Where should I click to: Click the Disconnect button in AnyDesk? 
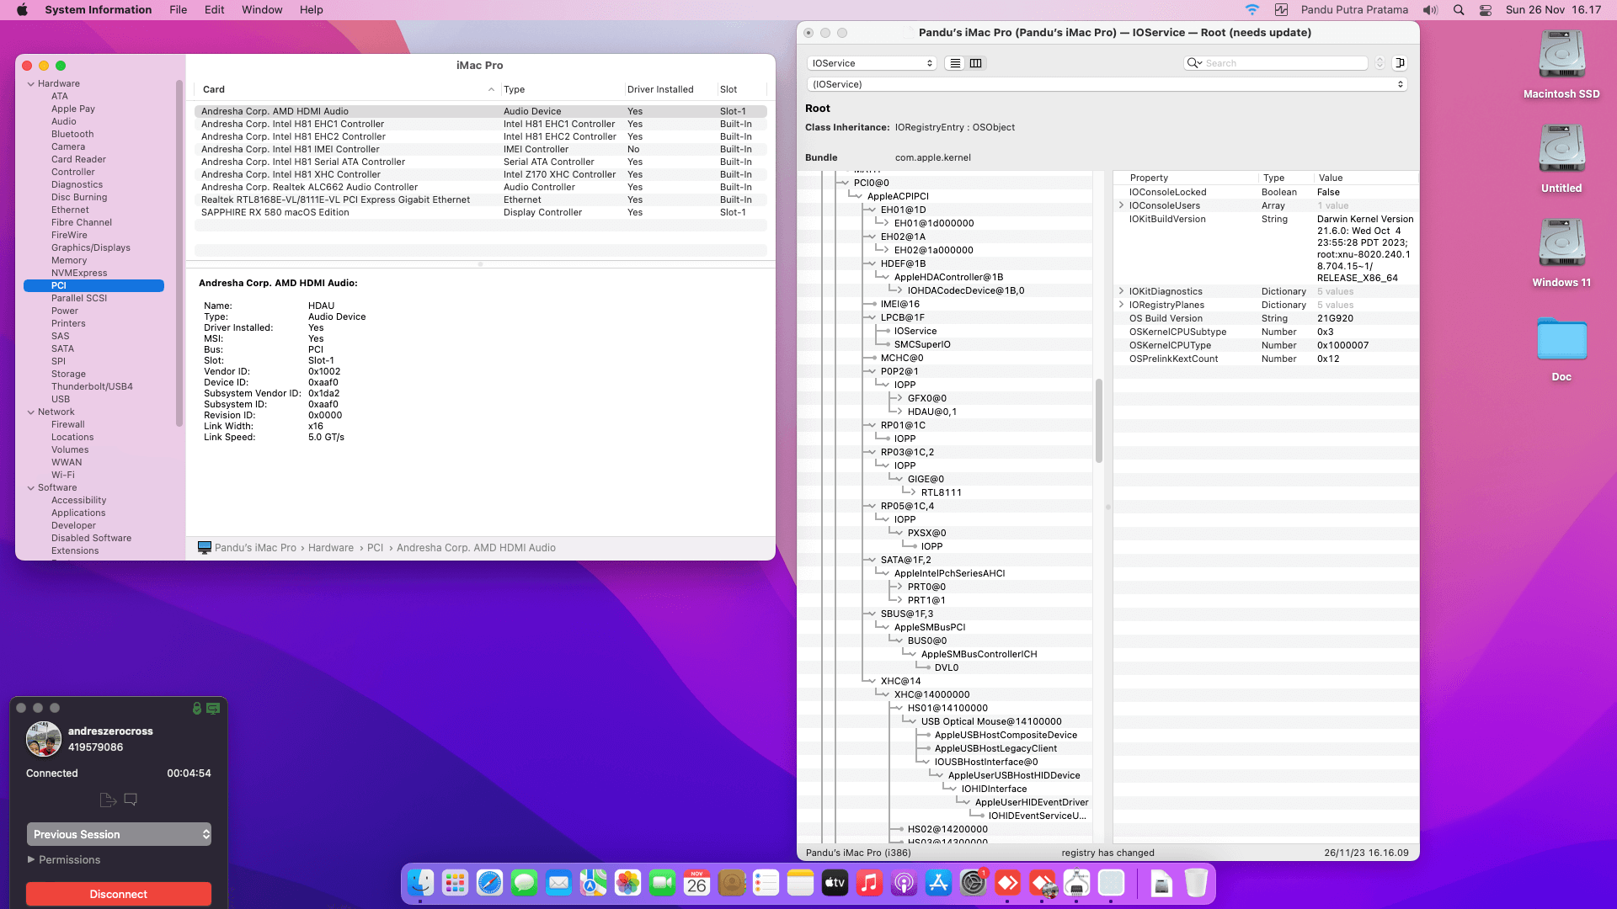pyautogui.click(x=119, y=894)
